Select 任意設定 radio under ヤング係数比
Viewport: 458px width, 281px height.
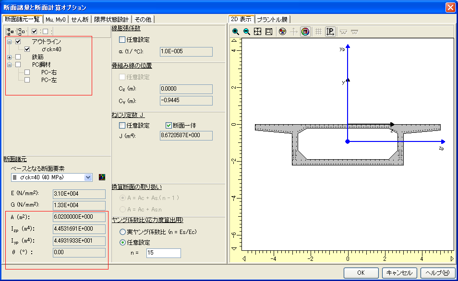[123, 243]
